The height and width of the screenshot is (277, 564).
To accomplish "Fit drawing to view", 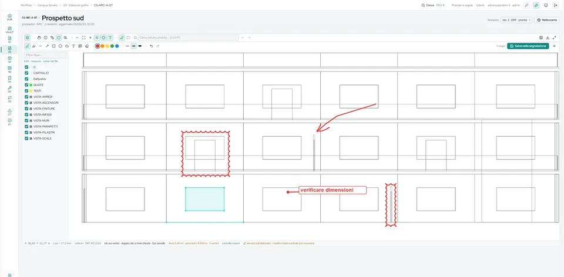I will (x=83, y=38).
